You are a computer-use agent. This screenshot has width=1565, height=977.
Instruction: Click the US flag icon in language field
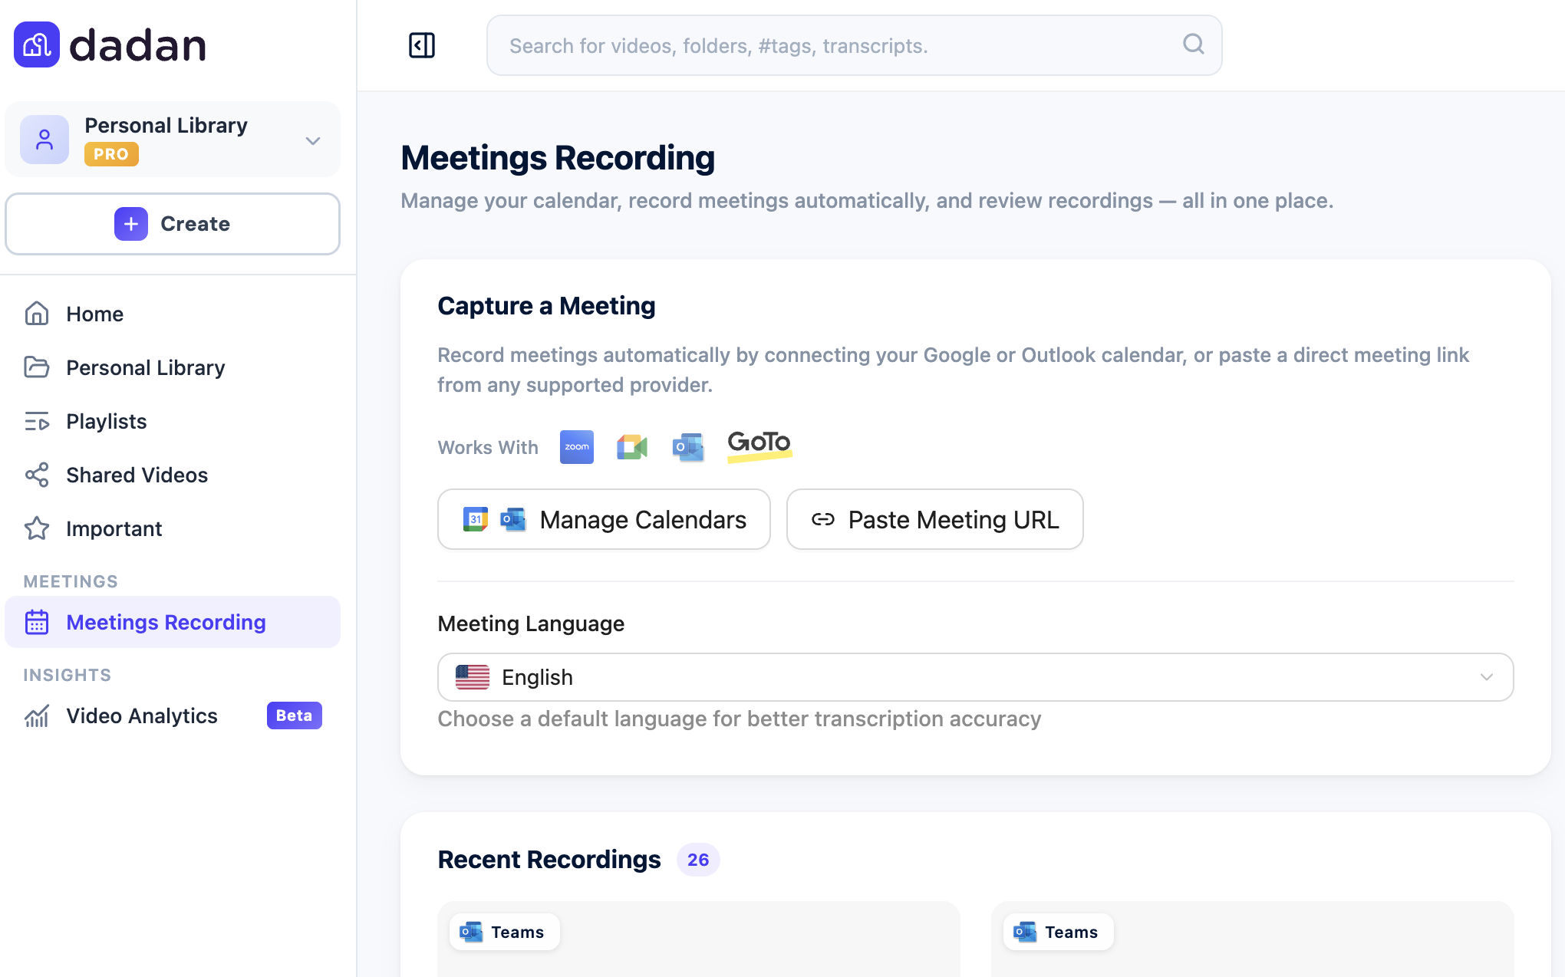click(473, 677)
